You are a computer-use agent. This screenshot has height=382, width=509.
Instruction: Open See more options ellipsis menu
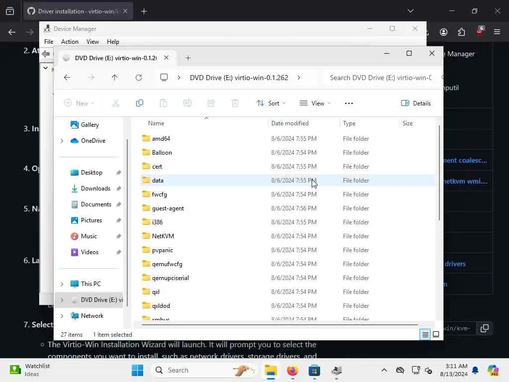(x=348, y=103)
